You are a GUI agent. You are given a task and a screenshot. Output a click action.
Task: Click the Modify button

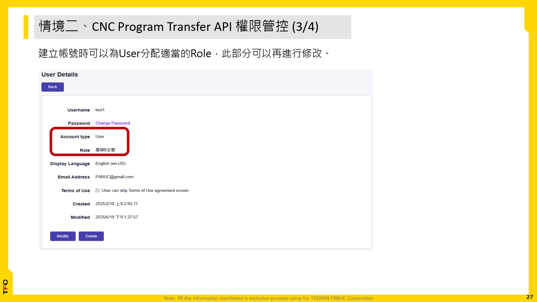pyautogui.click(x=63, y=236)
